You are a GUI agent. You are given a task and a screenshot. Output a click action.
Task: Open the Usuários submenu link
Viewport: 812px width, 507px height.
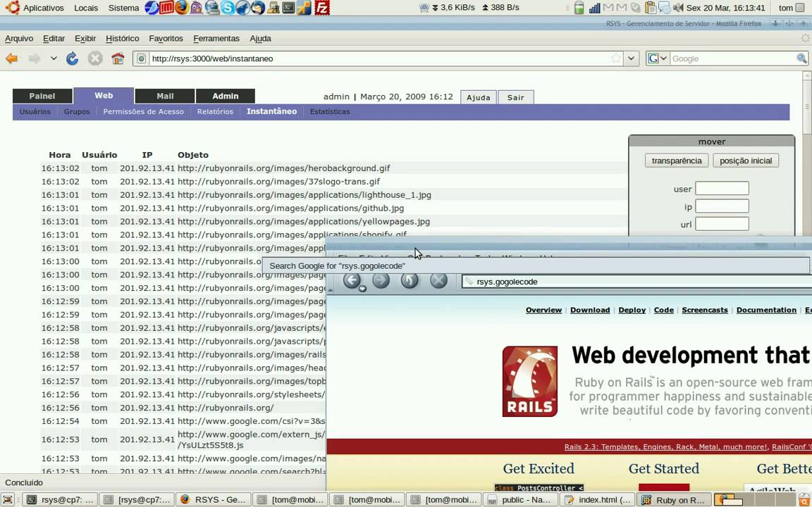(x=35, y=112)
